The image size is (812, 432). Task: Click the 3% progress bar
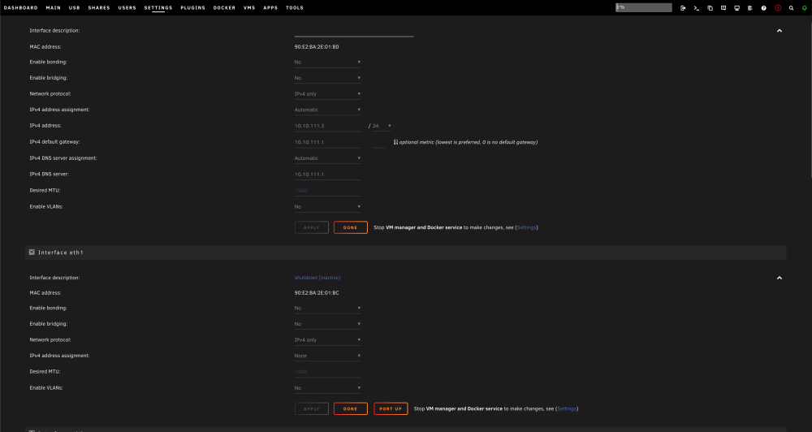[644, 8]
